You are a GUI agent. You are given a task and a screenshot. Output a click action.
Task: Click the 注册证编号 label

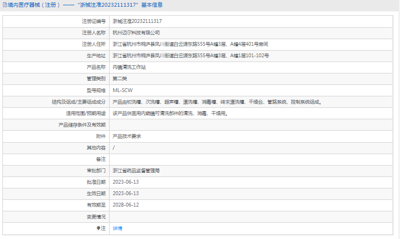point(94,21)
